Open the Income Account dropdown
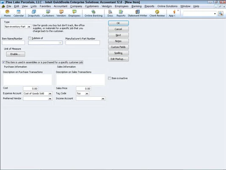The width and height of the screenshot is (226, 170). [103, 99]
